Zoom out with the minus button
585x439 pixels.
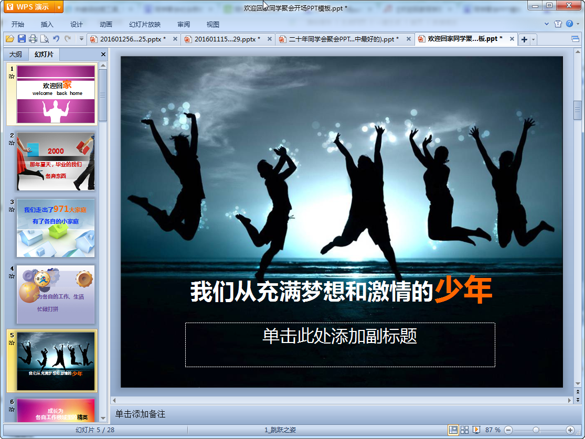[508, 430]
